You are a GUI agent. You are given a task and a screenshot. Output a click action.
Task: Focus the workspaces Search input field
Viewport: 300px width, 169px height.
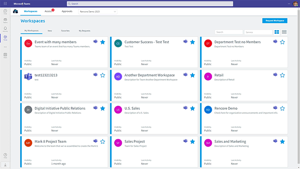(x=229, y=32)
